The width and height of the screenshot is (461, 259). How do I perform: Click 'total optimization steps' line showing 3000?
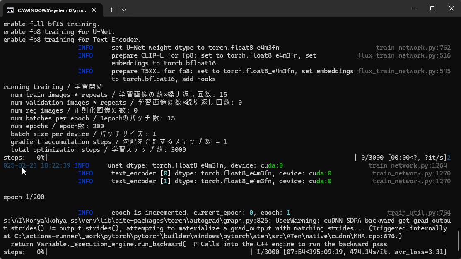[98, 150]
